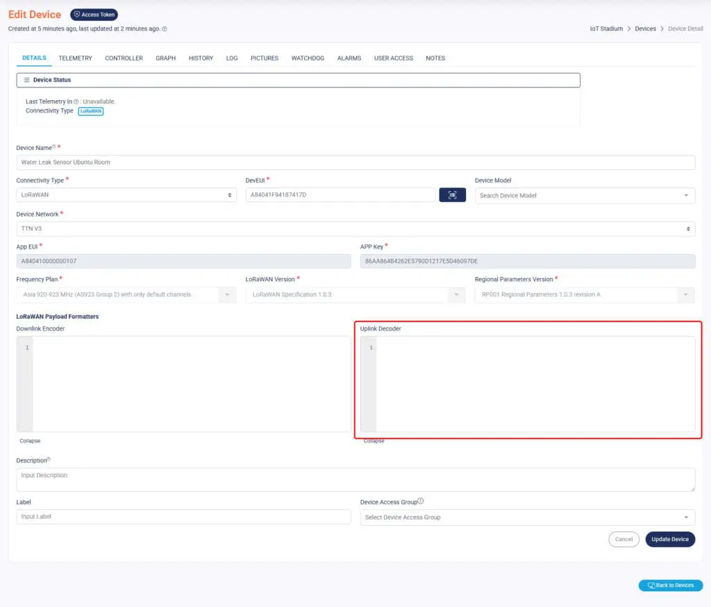Click the QR scan icon beside DevEUI

[452, 195]
